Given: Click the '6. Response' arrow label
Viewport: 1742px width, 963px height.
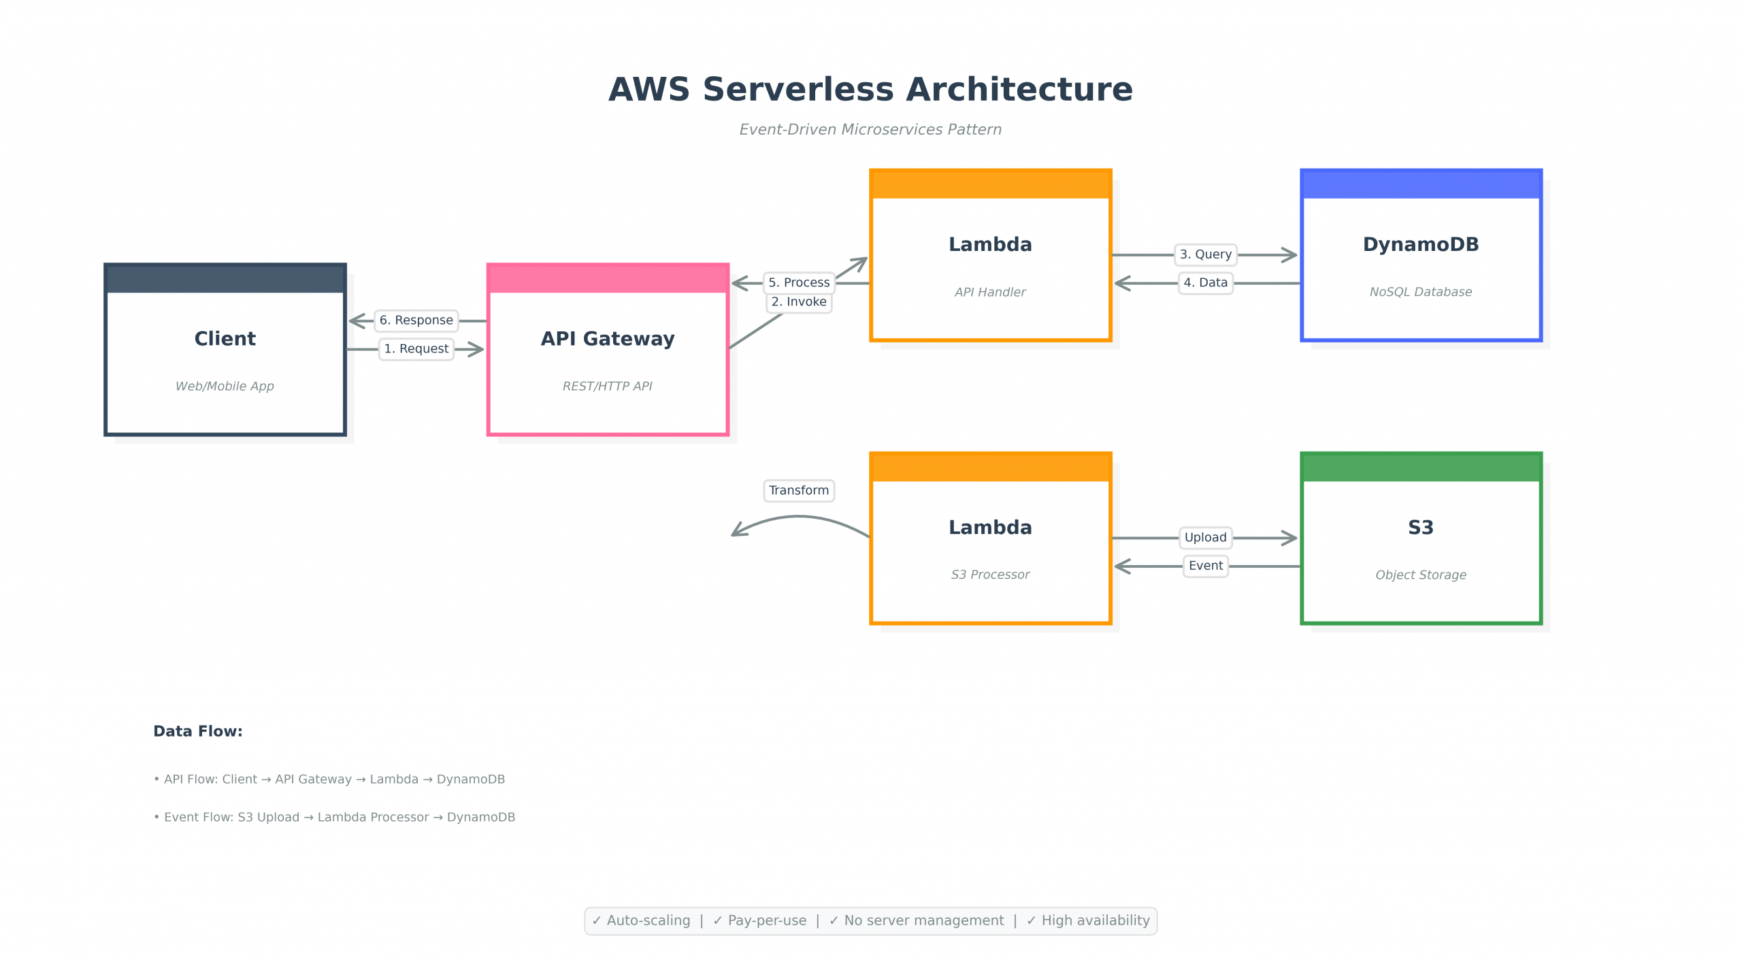Looking at the screenshot, I should tap(416, 320).
